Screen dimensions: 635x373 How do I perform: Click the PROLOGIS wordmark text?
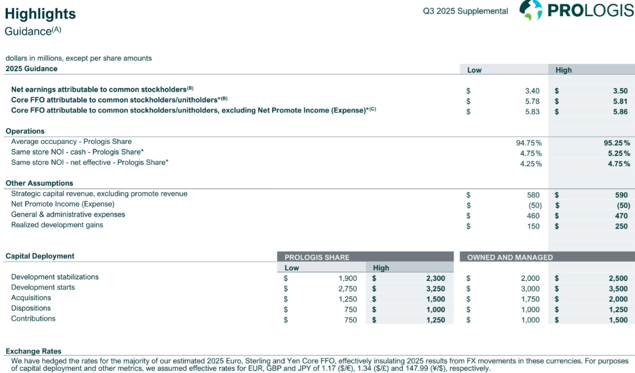[591, 10]
